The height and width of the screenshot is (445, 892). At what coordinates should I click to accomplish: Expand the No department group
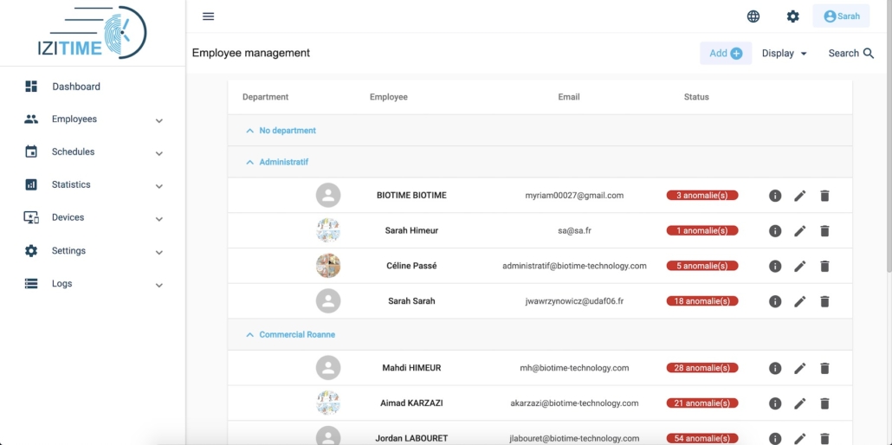(x=249, y=131)
